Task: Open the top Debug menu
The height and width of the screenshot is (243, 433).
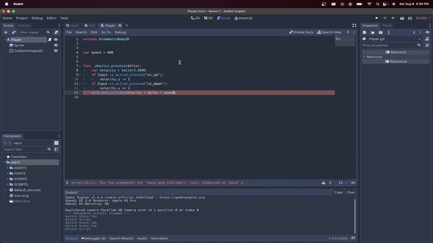Action: coord(37,18)
